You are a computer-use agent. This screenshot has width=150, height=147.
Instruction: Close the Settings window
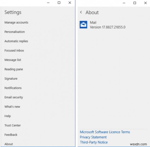tap(70, 3)
